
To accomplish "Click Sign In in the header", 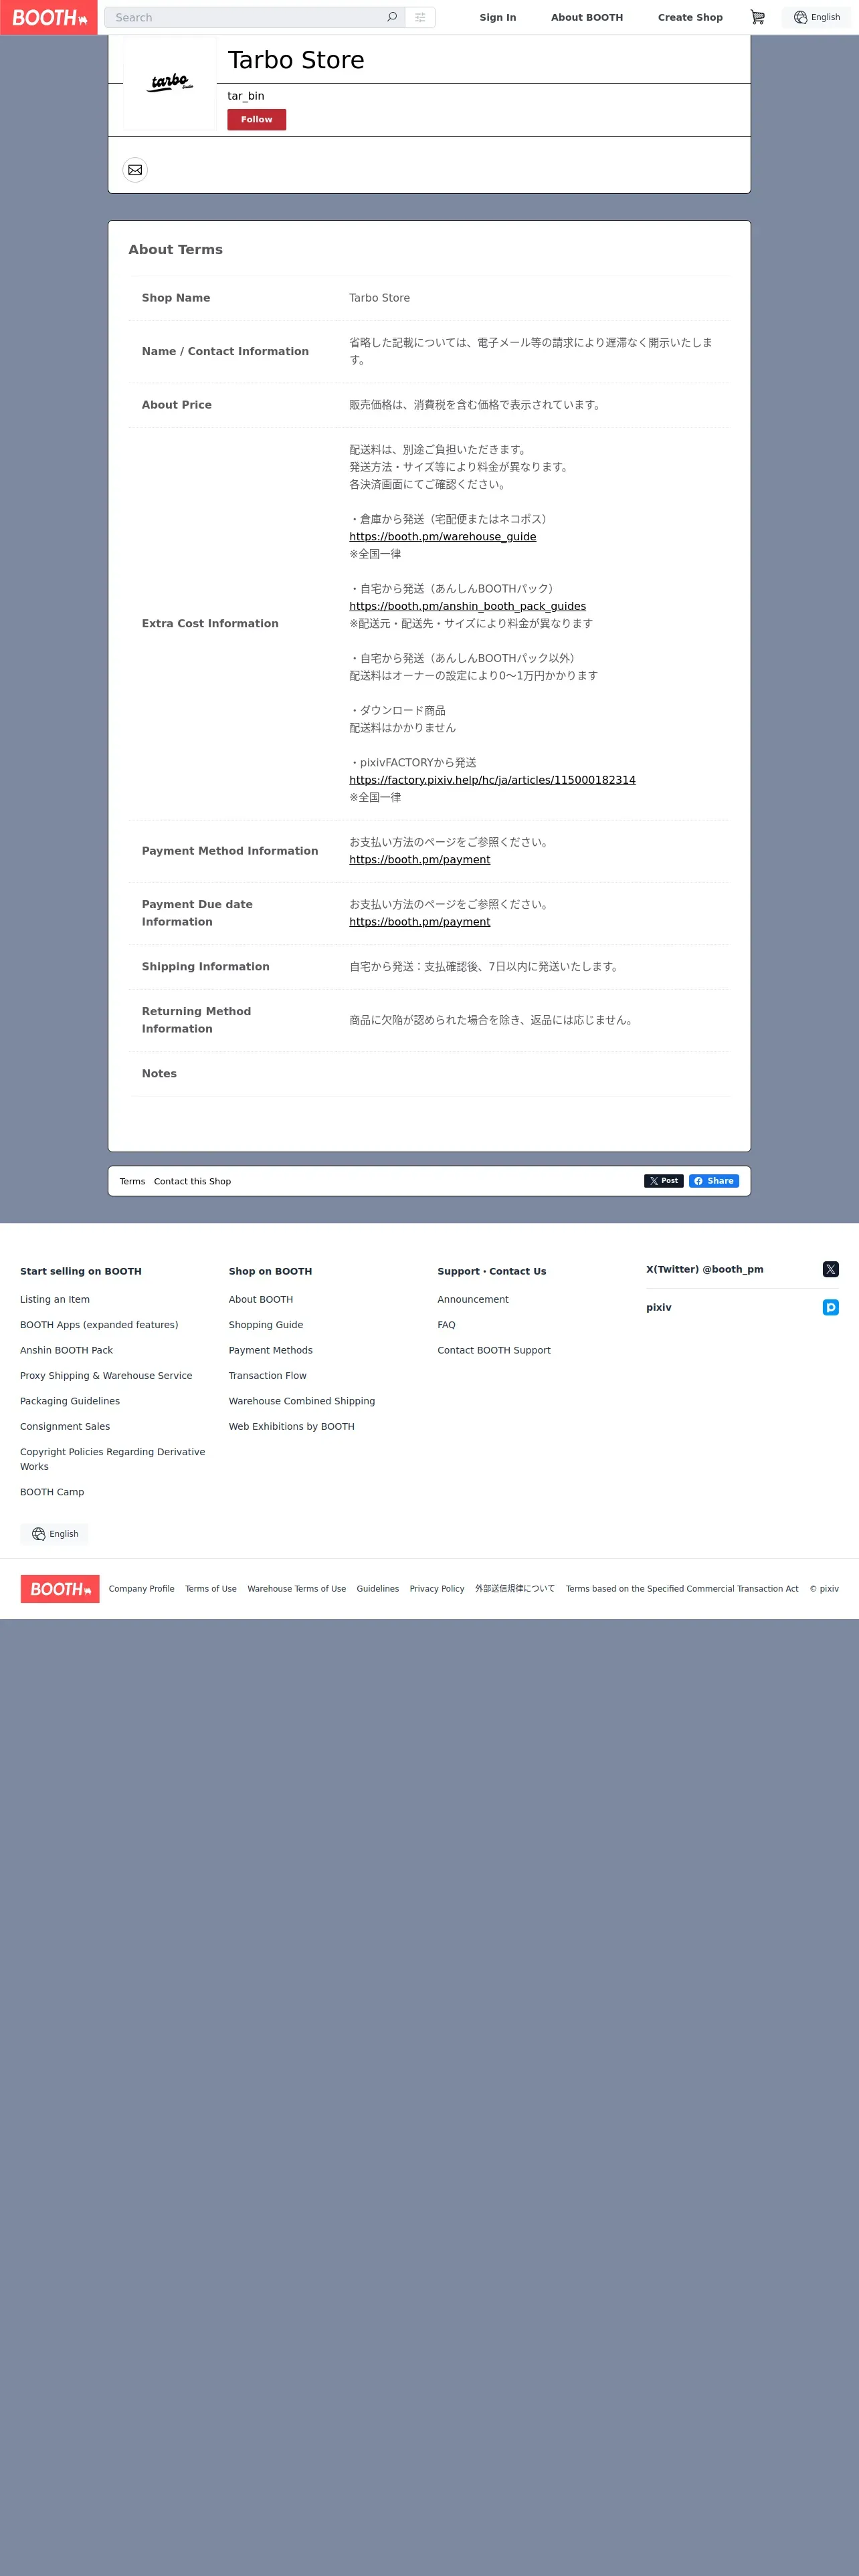I will (x=498, y=17).
